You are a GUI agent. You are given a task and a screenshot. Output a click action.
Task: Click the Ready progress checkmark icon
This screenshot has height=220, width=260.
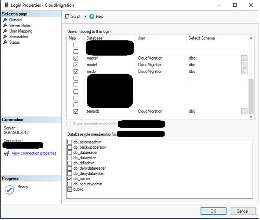10,190
